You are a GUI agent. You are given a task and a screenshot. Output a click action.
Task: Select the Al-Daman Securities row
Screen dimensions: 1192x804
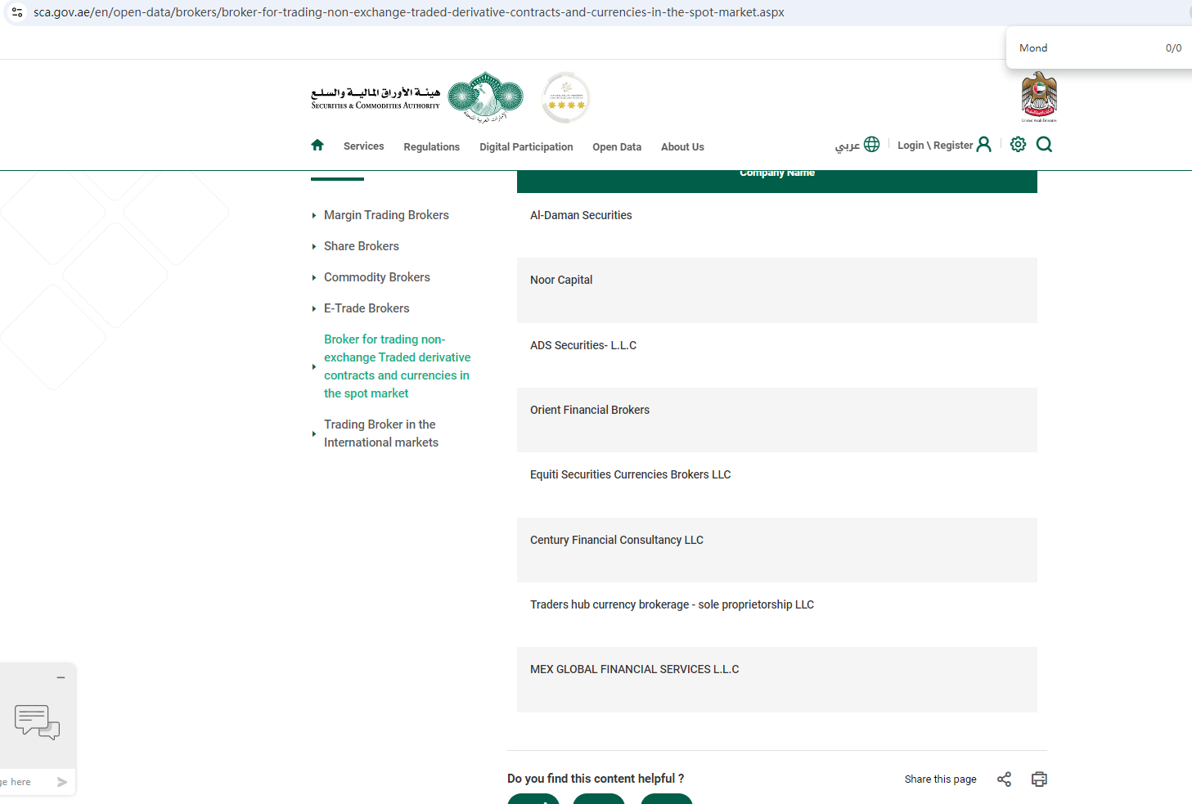point(777,226)
